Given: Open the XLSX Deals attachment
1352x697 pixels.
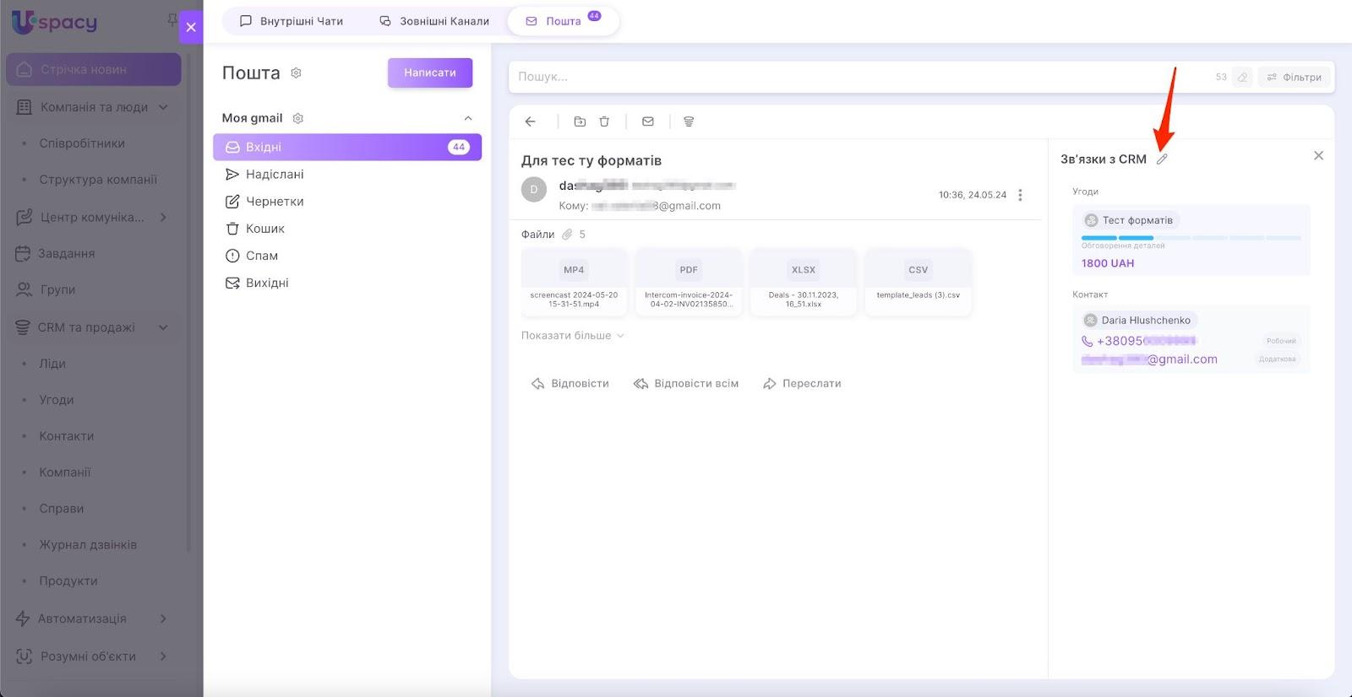Looking at the screenshot, I should click(804, 283).
